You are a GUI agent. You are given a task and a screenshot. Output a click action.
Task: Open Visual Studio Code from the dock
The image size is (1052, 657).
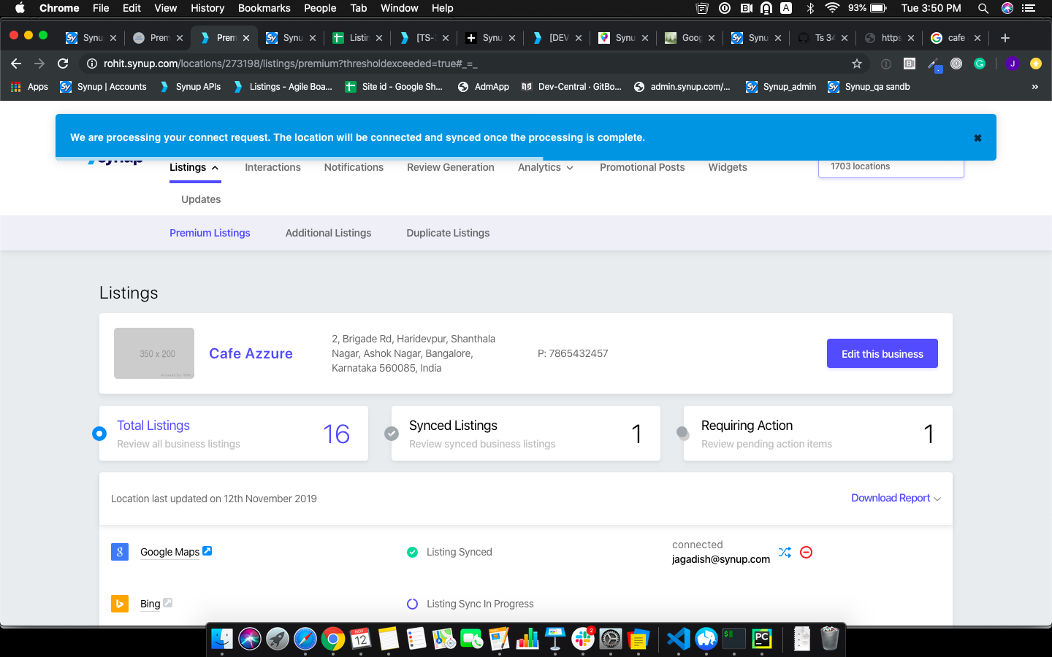pyautogui.click(x=678, y=639)
